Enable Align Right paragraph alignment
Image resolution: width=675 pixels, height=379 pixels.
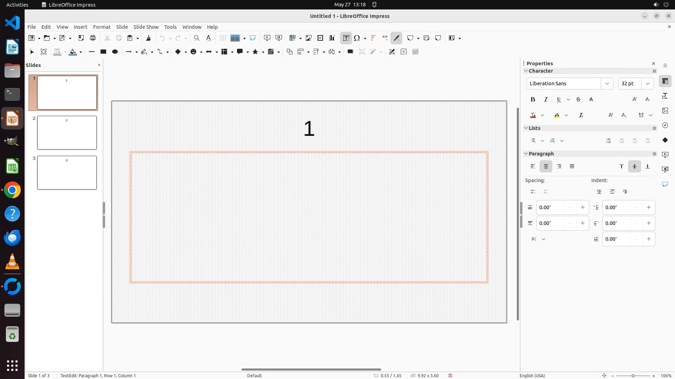pyautogui.click(x=559, y=166)
